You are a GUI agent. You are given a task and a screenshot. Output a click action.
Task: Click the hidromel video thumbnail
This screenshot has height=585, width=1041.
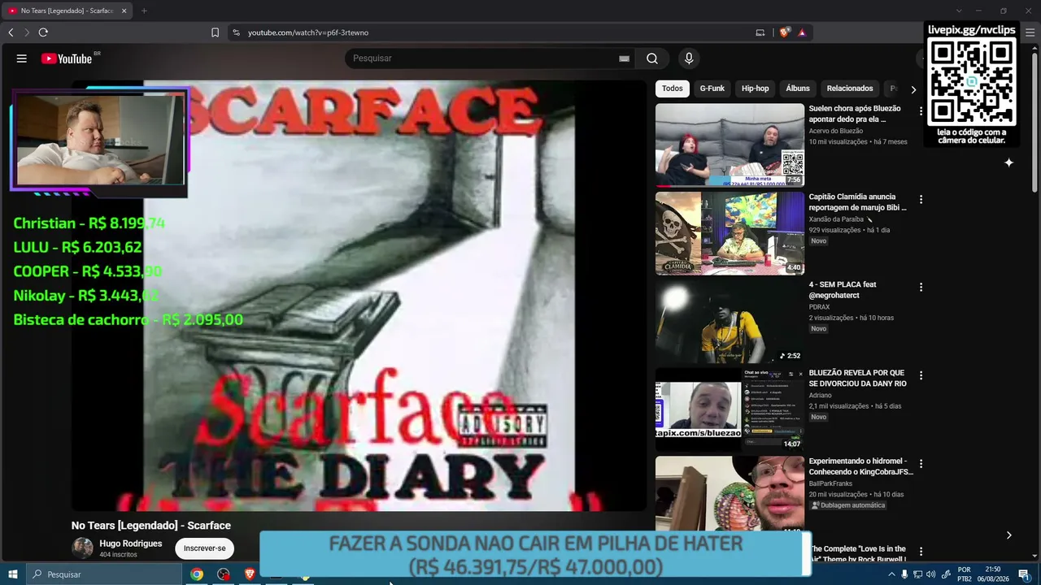tap(730, 493)
